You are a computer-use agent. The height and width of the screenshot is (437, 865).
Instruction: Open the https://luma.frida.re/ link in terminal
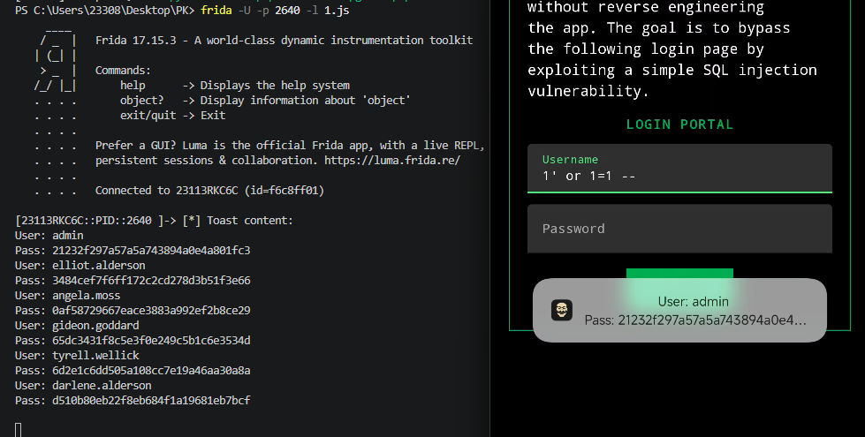(x=392, y=161)
